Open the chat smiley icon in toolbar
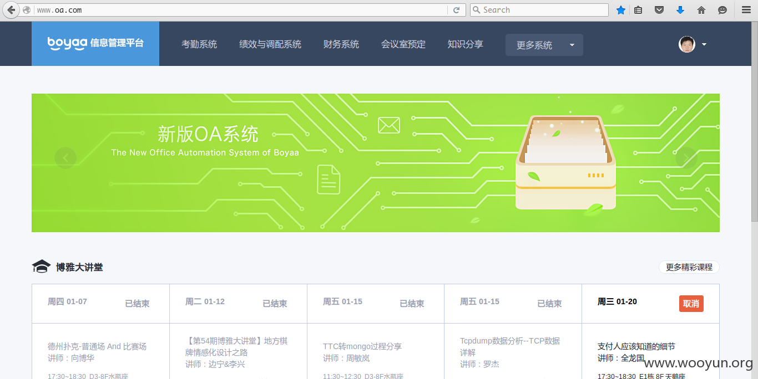758x379 pixels. tap(722, 10)
